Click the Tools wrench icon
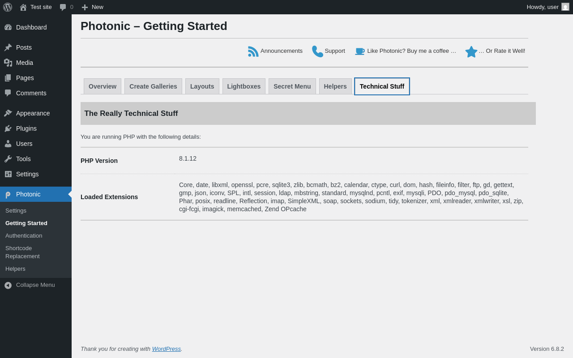The height and width of the screenshot is (358, 573). [x=8, y=159]
